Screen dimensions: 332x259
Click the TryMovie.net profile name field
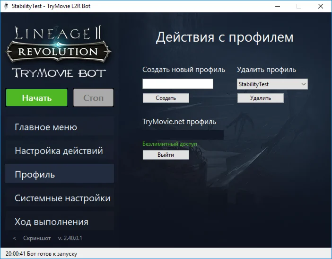pos(183,134)
